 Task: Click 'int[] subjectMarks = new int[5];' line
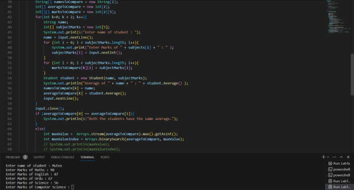click(77, 27)
